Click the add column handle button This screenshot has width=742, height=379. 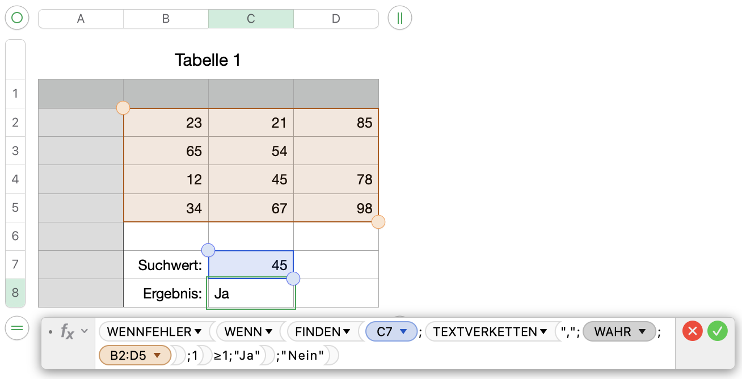400,18
